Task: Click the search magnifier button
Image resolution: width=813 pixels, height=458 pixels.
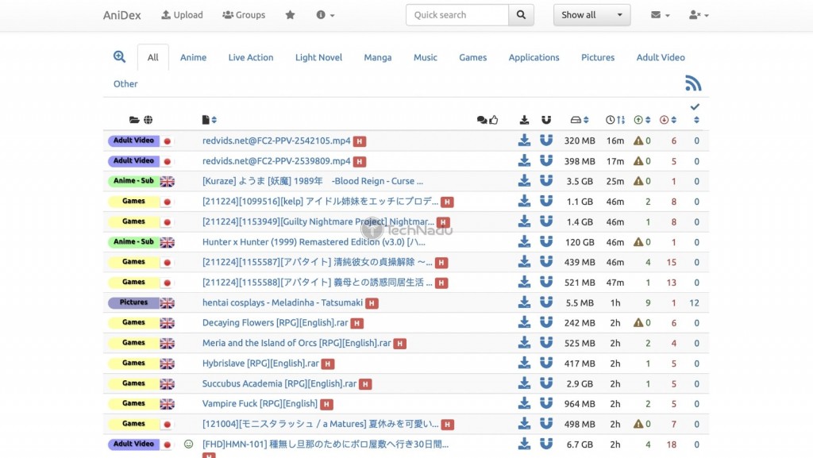Action: [521, 15]
